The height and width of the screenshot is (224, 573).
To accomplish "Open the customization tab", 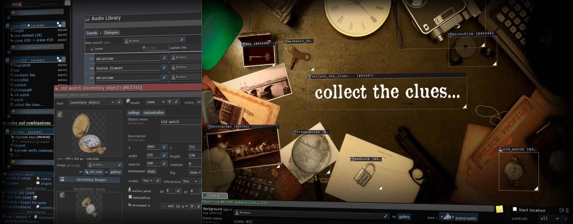I will 154,112.
